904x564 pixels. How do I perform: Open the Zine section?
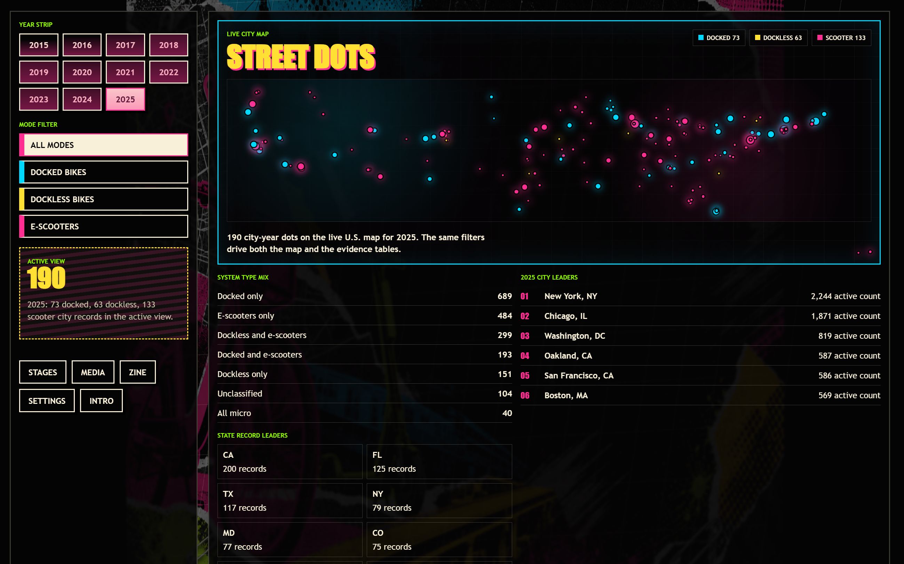click(137, 372)
